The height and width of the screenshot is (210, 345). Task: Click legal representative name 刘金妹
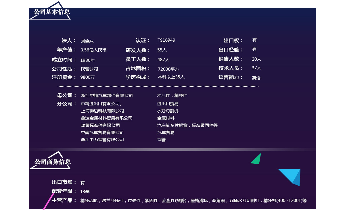(87, 41)
